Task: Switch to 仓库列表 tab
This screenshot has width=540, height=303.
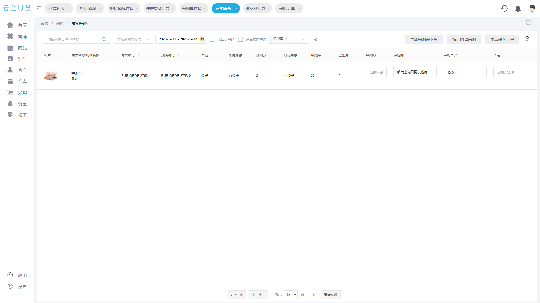Action: coord(57,8)
